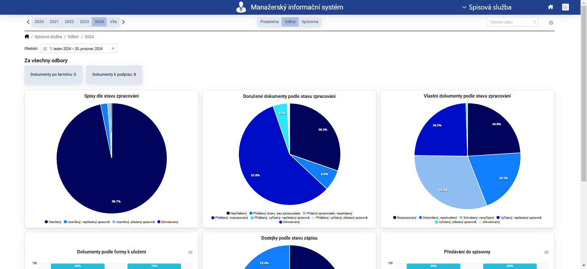Open Spisová služba breadcrumb link

[48, 37]
